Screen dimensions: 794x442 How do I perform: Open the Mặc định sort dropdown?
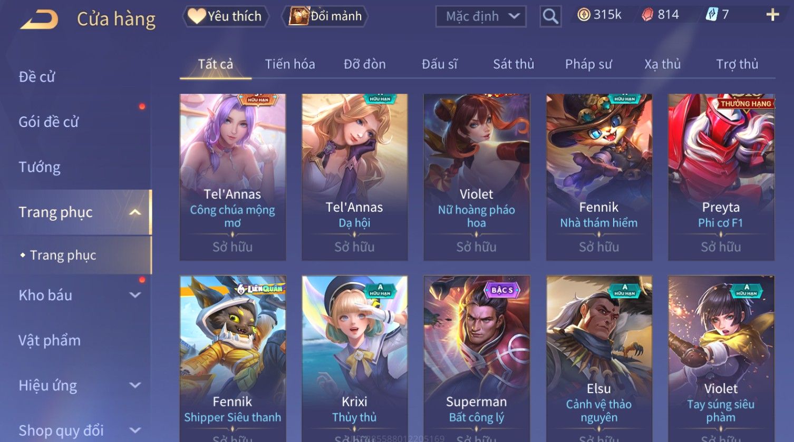(x=481, y=16)
